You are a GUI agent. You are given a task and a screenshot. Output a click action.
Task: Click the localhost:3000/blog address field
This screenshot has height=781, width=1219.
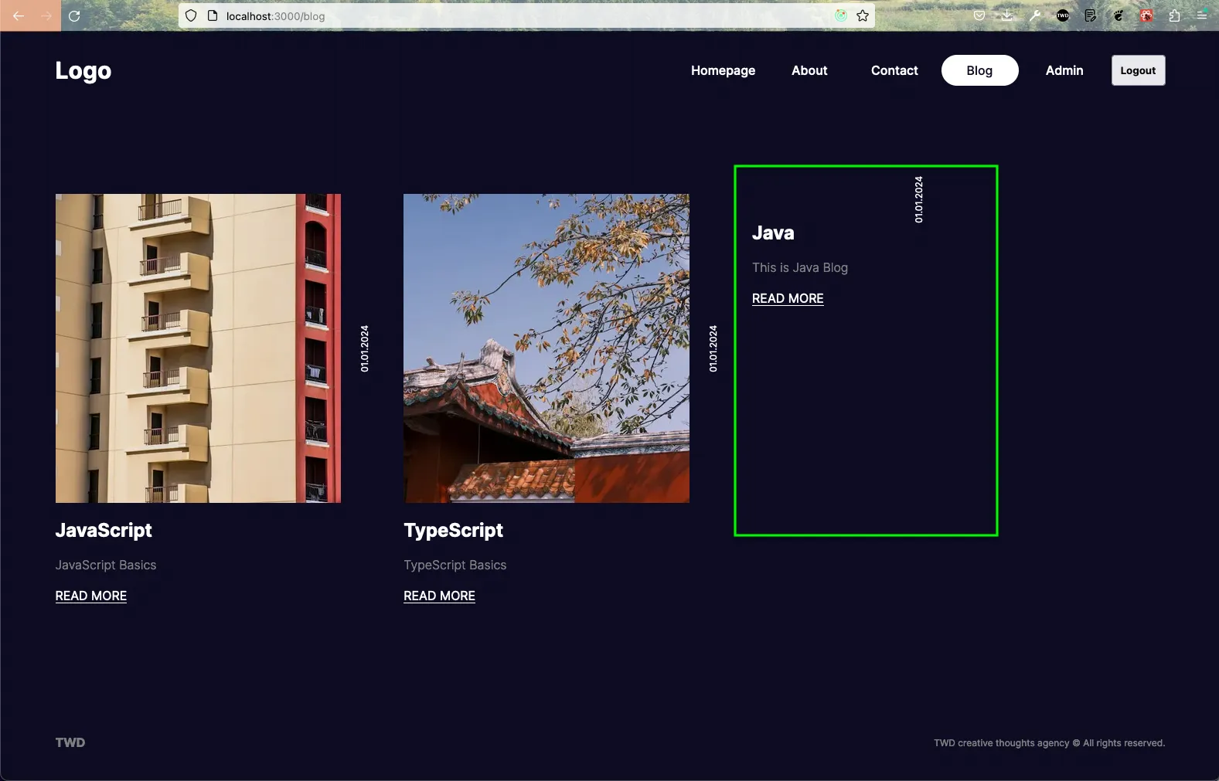coord(526,16)
